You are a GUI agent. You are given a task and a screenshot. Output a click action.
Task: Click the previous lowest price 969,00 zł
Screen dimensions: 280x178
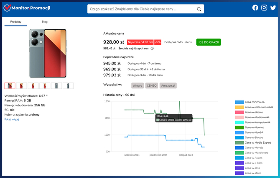click(x=112, y=69)
